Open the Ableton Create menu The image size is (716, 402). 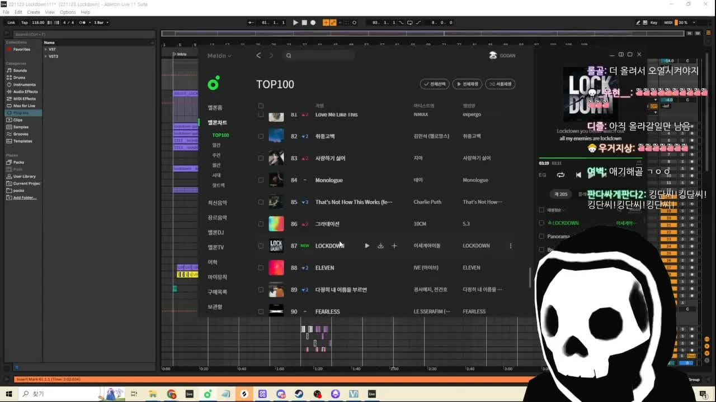click(x=34, y=12)
